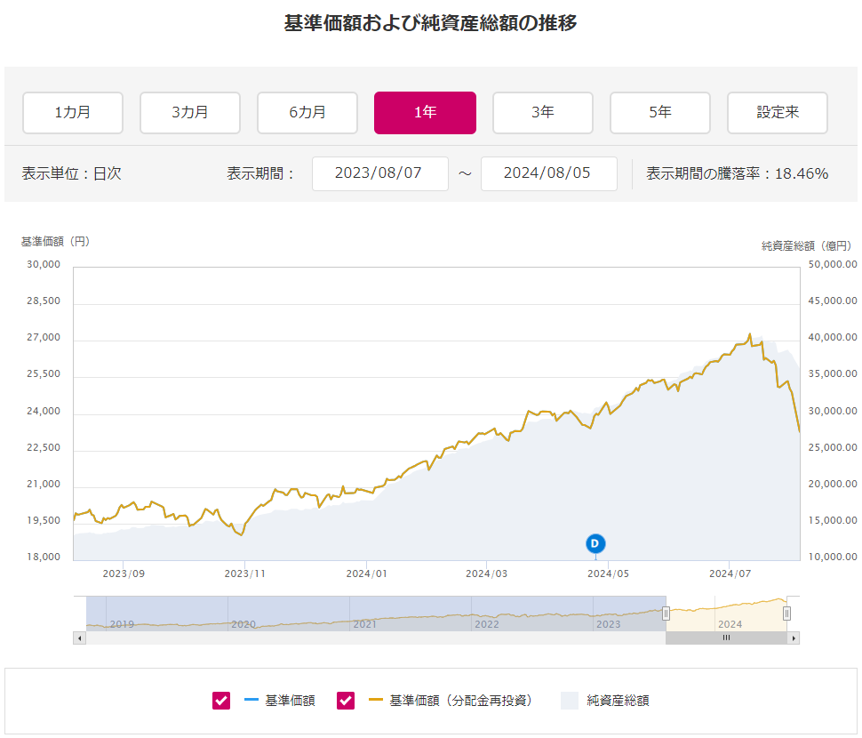Choose the 設定来 since-inception period

[x=778, y=113]
